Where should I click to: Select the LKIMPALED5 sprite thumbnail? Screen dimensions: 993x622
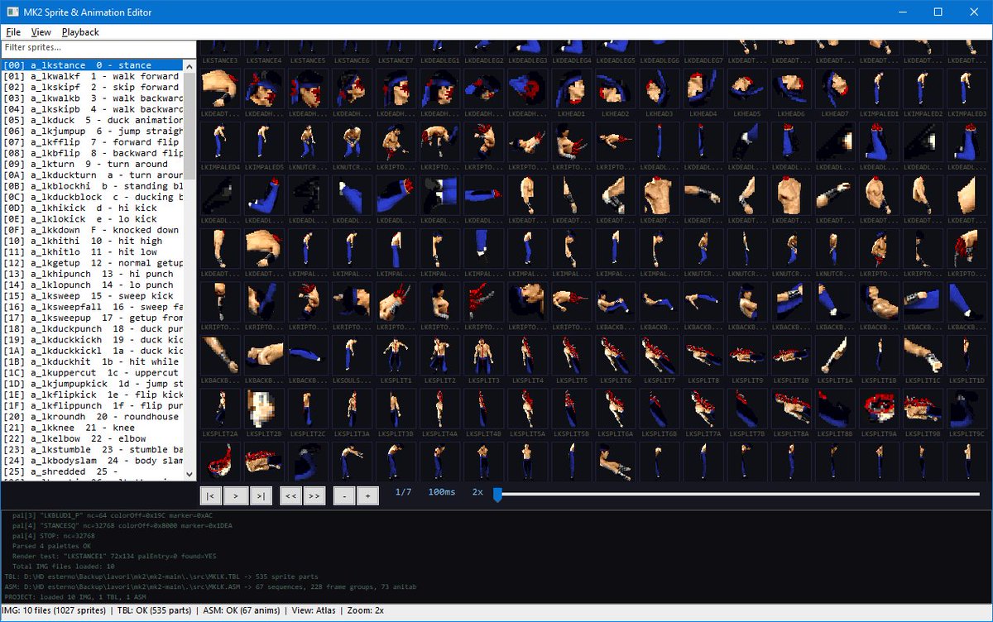click(264, 142)
